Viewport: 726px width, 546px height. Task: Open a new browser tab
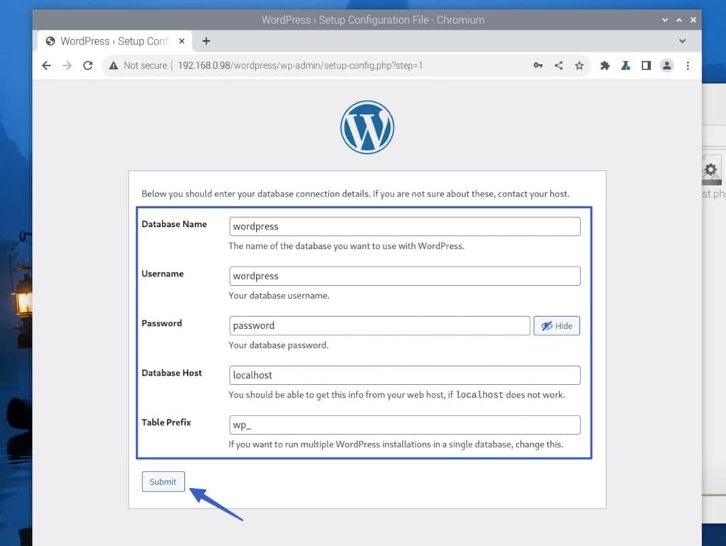[206, 40]
